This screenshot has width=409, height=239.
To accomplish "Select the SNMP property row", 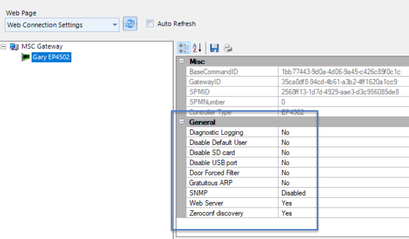I will (x=199, y=193).
